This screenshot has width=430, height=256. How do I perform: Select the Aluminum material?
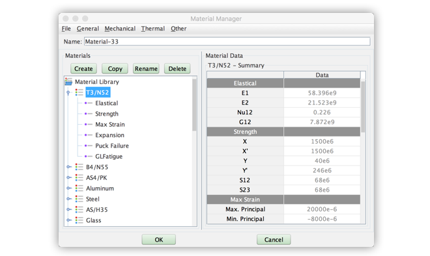click(100, 188)
